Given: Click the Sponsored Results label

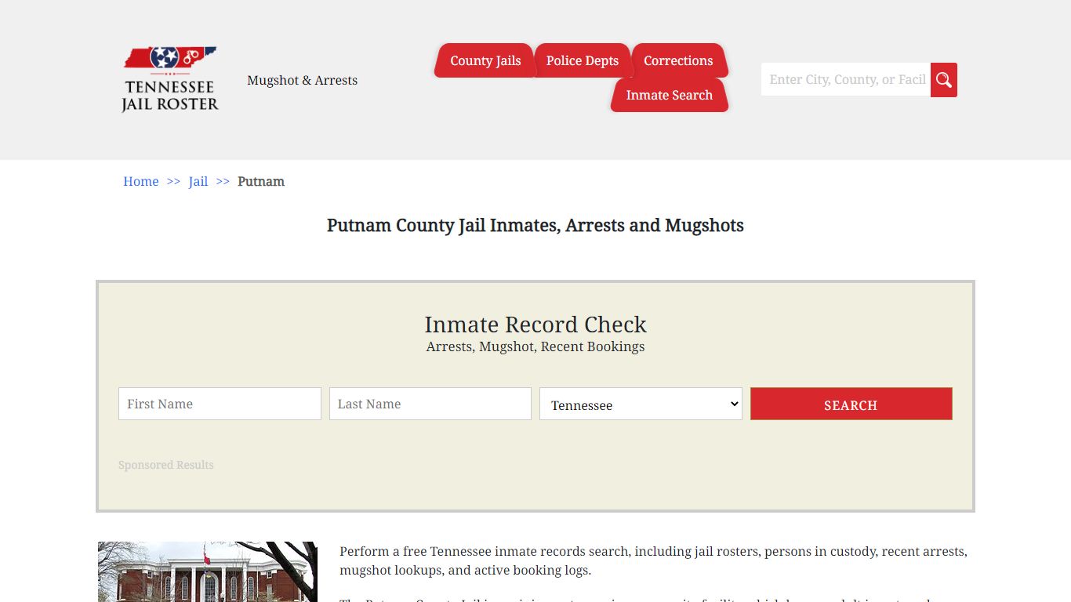Looking at the screenshot, I should [166, 465].
